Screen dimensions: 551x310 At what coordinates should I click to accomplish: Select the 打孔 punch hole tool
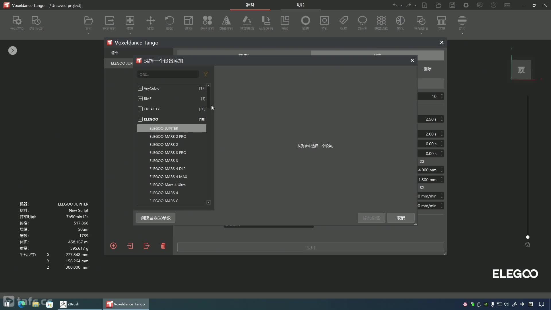[324, 23]
